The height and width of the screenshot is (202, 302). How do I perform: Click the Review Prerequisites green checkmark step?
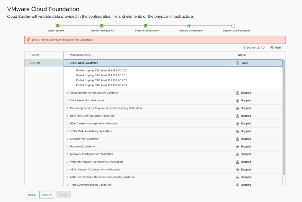[102, 26]
